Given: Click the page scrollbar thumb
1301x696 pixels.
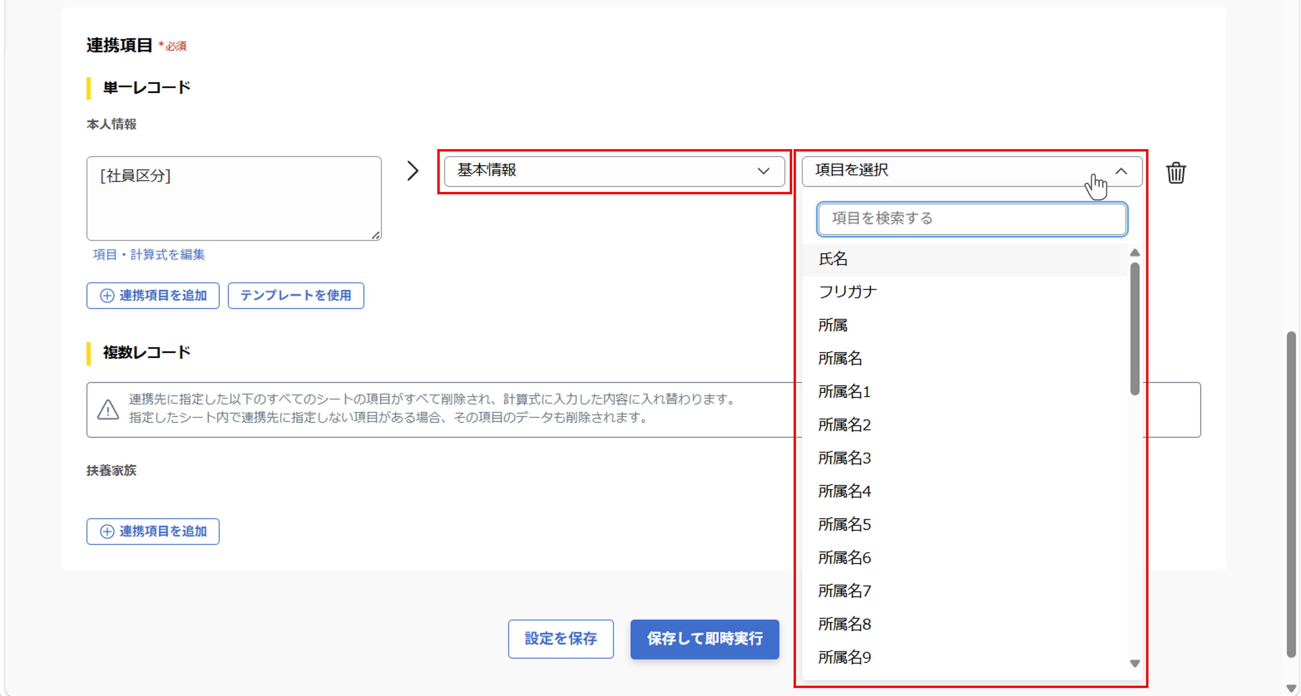Looking at the screenshot, I should pos(1292,494).
